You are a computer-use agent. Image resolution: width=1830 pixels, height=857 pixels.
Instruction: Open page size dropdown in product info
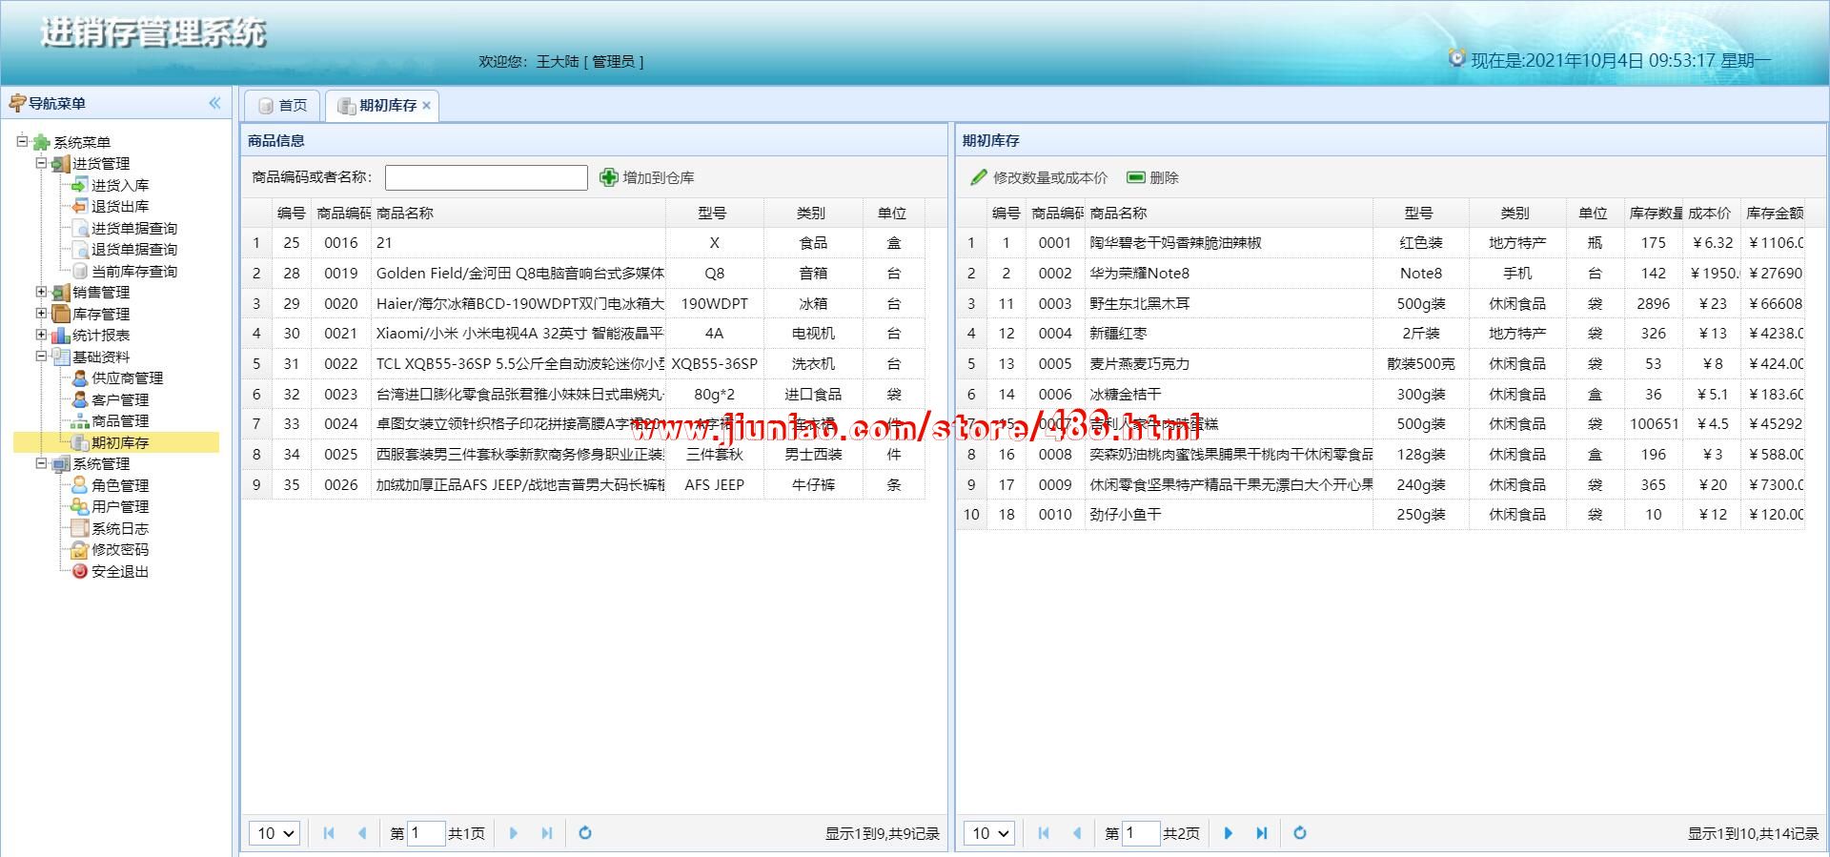[274, 833]
